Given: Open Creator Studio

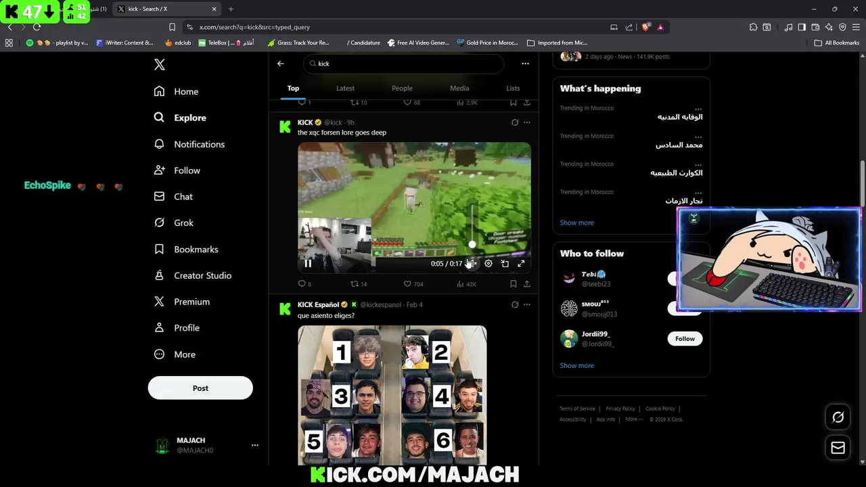Looking at the screenshot, I should pos(192,275).
